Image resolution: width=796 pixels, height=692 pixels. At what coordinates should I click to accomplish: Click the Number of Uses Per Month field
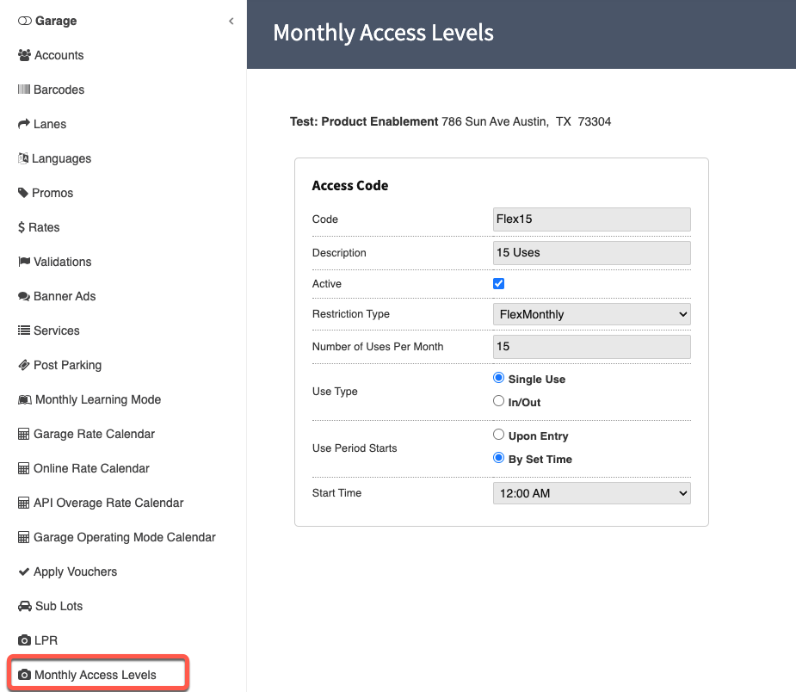click(591, 347)
